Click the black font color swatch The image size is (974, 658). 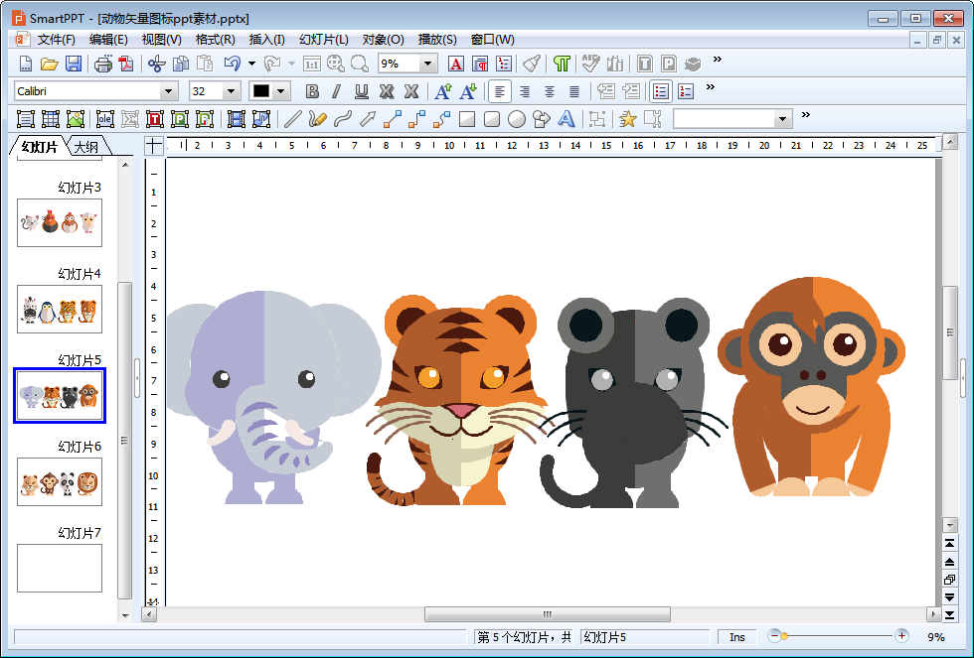click(261, 91)
